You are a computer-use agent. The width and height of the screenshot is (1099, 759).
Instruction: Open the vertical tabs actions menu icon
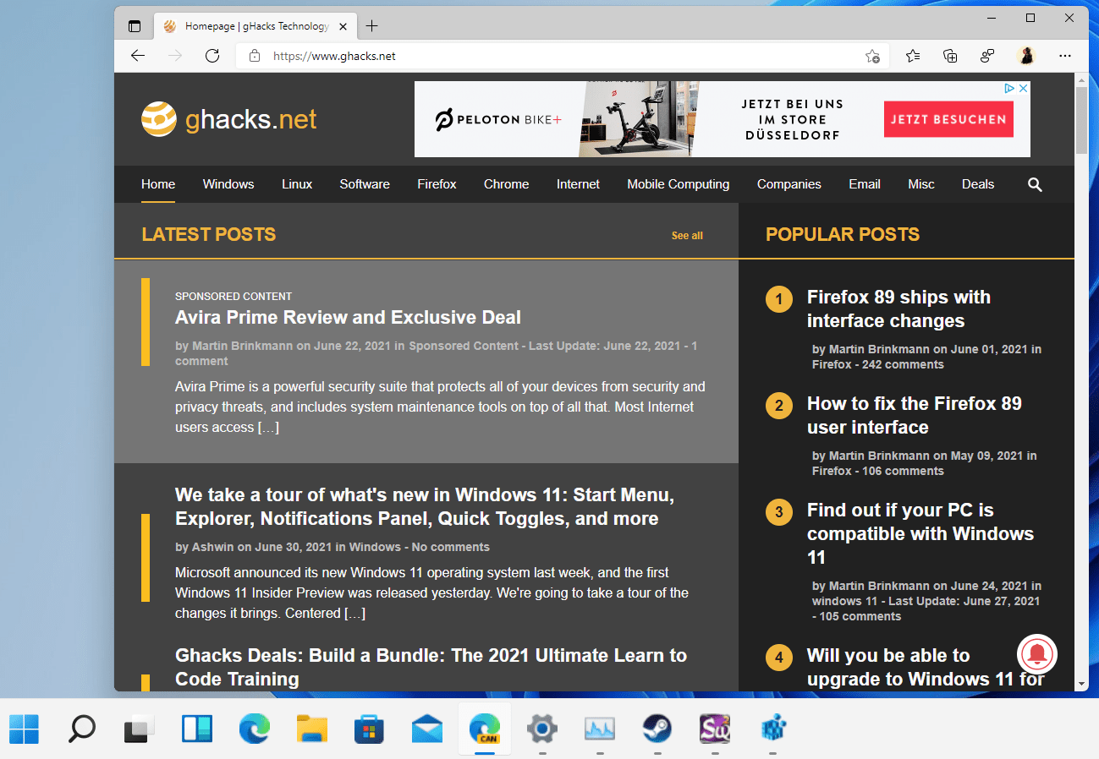click(x=135, y=26)
